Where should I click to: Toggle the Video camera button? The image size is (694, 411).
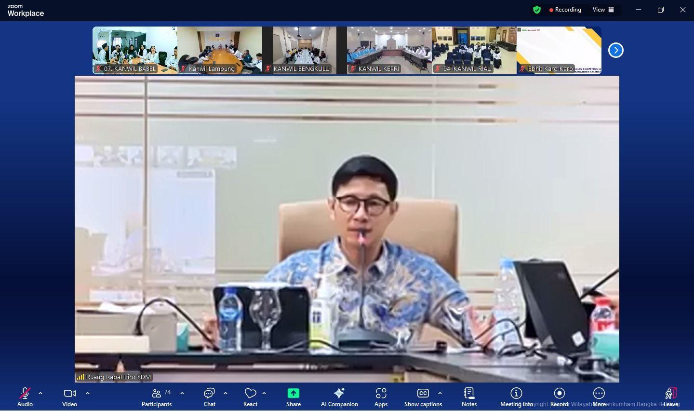[x=69, y=397]
